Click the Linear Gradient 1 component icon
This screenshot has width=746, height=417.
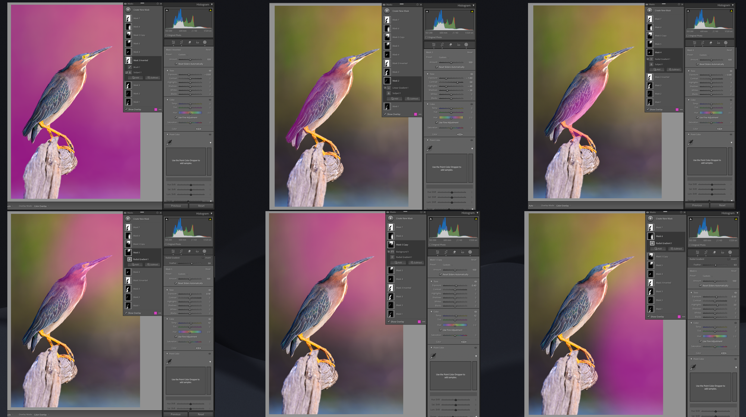[x=389, y=88]
